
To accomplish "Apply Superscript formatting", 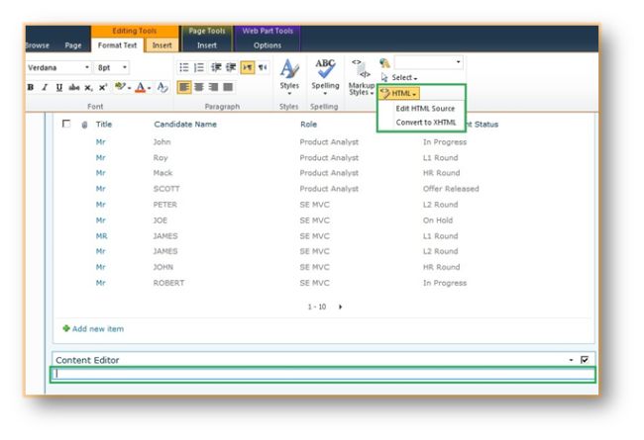I will (x=103, y=87).
